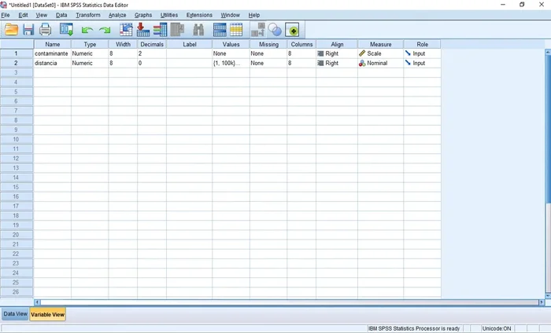Open the View menu
Viewport: 551px width, 333px height.
click(x=41, y=15)
